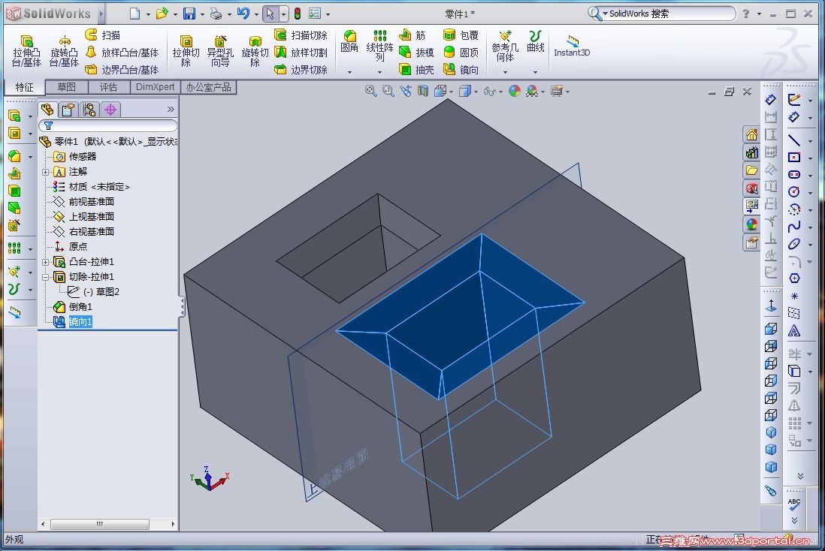This screenshot has width=825, height=551.
Task: Click the 圆角 fillet tool
Action: coord(349,41)
